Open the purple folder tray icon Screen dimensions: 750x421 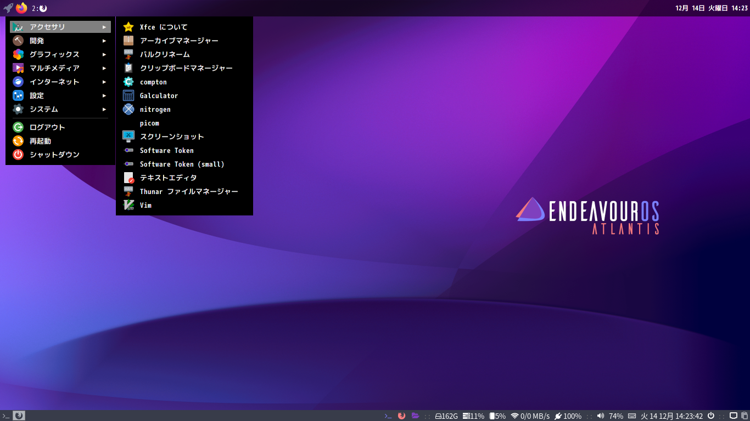pyautogui.click(x=415, y=416)
